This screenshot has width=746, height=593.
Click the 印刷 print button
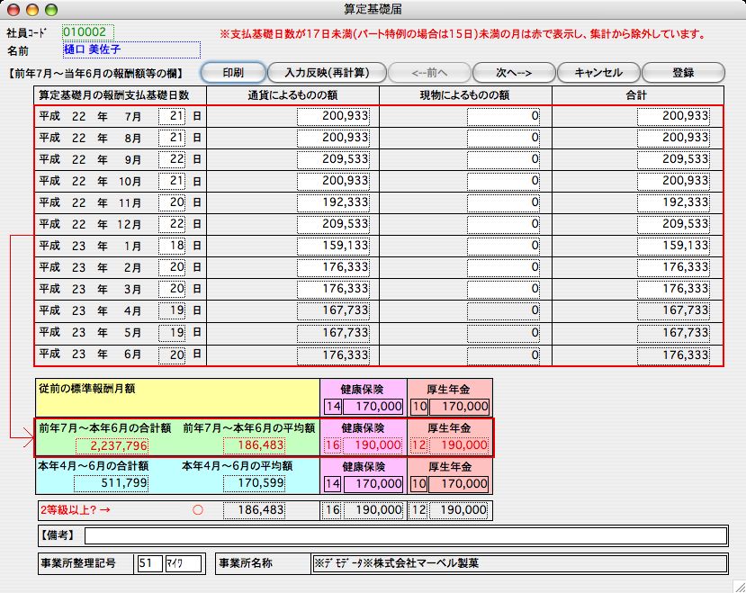[x=231, y=72]
